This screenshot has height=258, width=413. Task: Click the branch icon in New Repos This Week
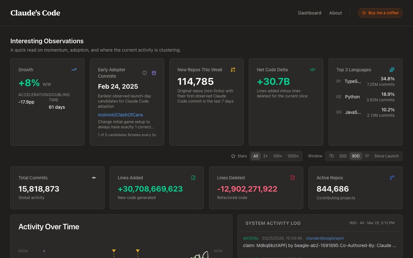[233, 70]
